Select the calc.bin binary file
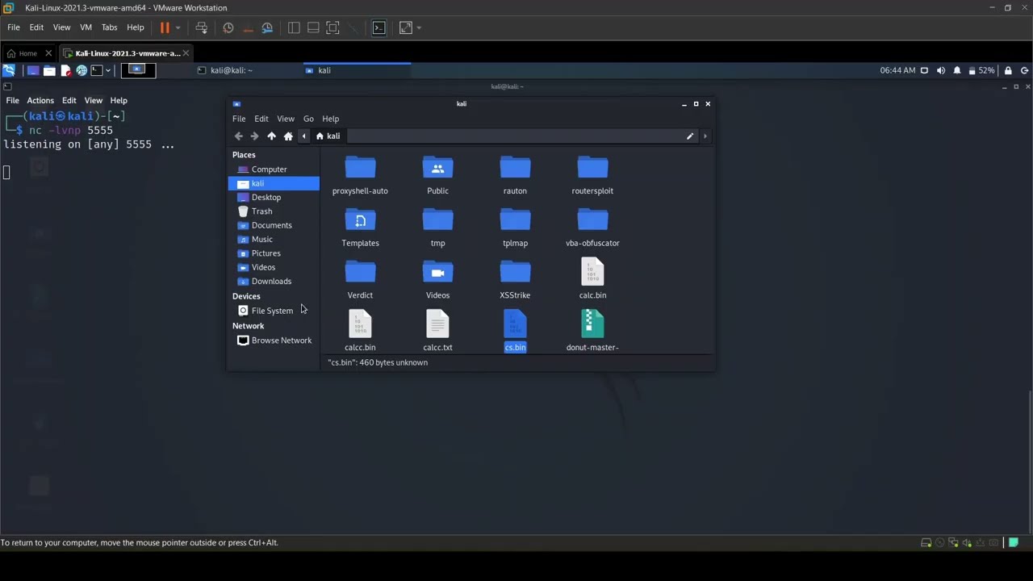The height and width of the screenshot is (581, 1033). 592,278
